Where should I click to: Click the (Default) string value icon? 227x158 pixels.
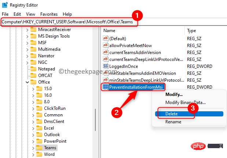pos(106,38)
